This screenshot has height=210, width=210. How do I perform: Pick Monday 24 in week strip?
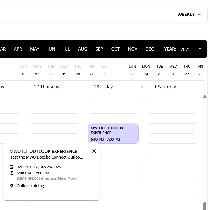[x=146, y=74]
